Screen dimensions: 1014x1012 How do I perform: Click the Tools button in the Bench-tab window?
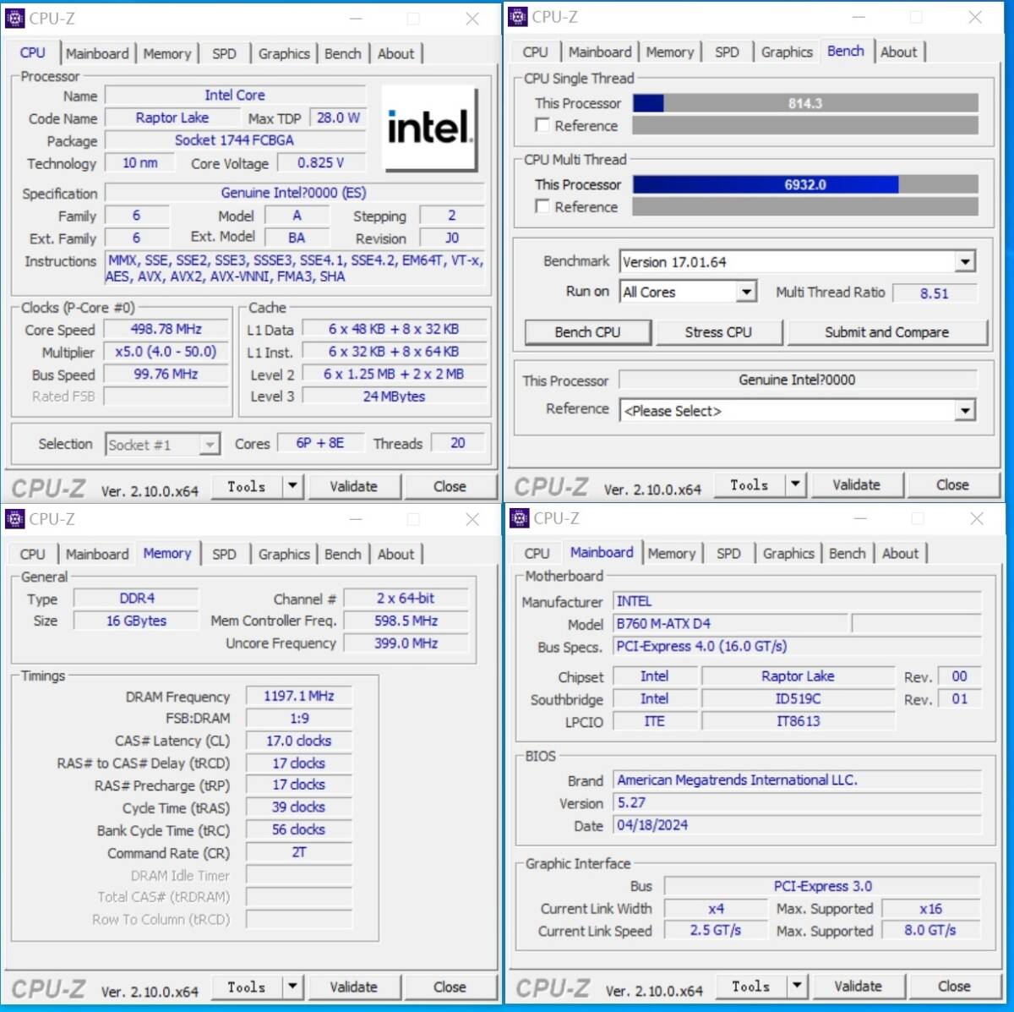click(750, 484)
